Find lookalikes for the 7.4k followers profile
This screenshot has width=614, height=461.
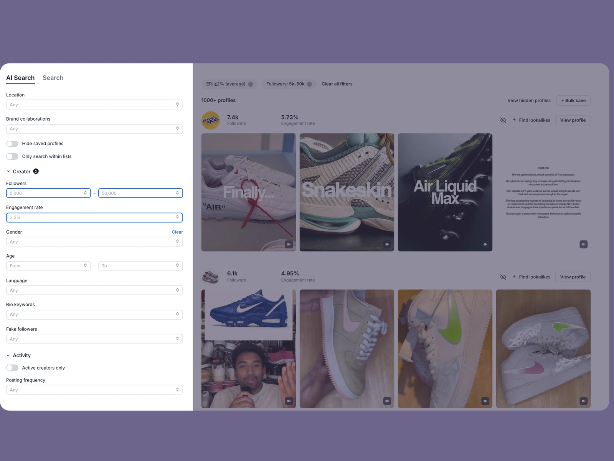[531, 120]
